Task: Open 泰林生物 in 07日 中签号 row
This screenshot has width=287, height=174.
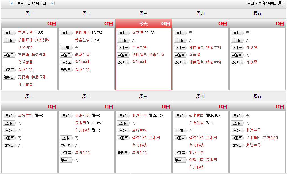Action: tap(82, 55)
